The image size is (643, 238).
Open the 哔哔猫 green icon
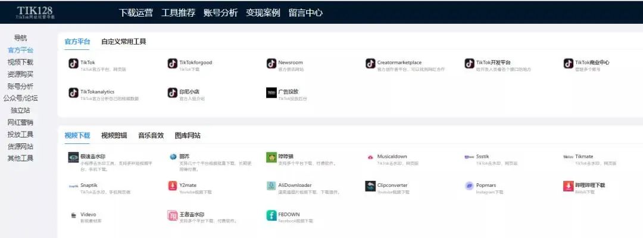(271, 157)
